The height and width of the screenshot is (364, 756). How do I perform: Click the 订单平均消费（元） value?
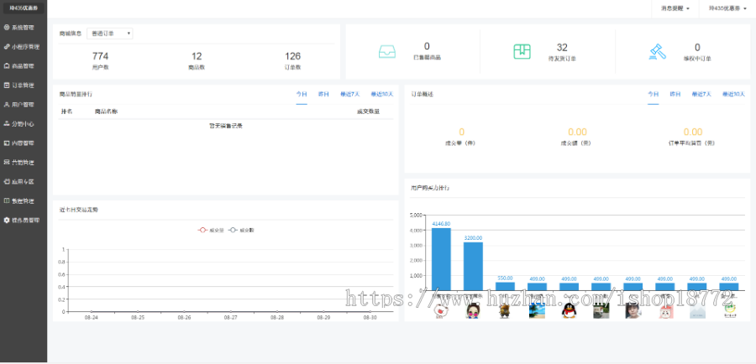coord(693,132)
